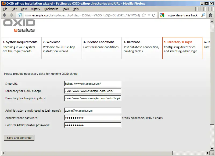The image size is (215, 156).
Task: Select step 1 System Requirements tab
Action: tap(21, 48)
